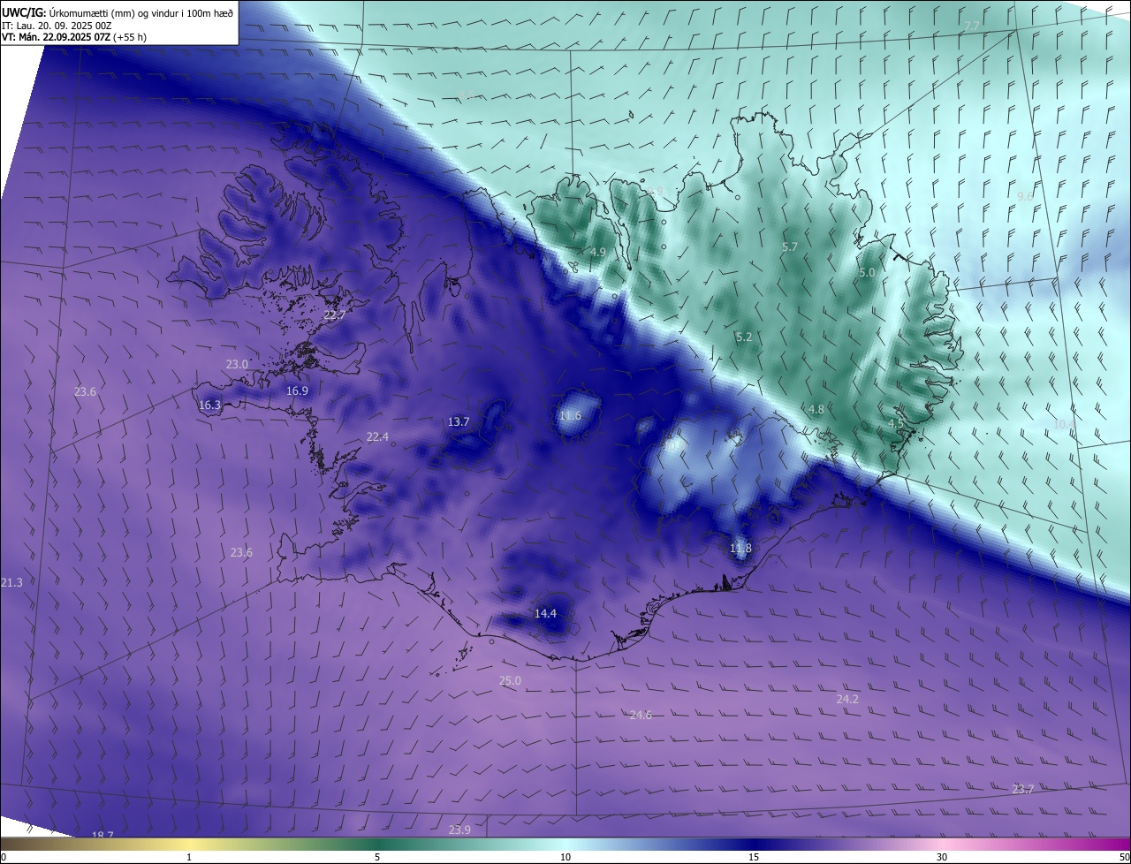This screenshot has height=864, width=1131.
Task: Click the 7.7 value label
Action: tap(971, 27)
